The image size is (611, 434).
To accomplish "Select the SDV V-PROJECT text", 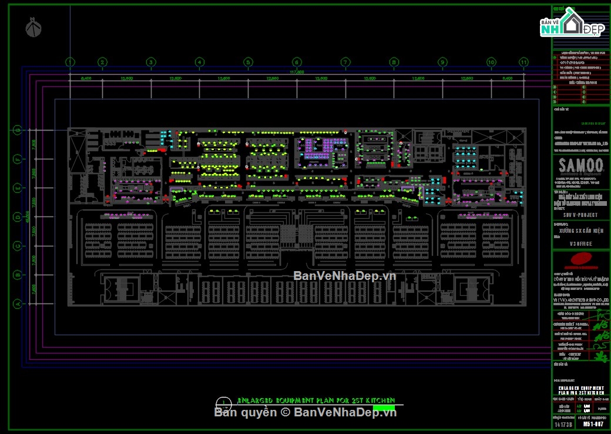I will tap(580, 215).
